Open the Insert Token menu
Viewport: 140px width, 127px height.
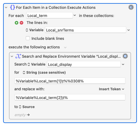pos(111,89)
